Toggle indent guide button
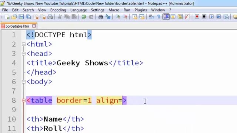This screenshot has height=133, width=237. [166, 17]
